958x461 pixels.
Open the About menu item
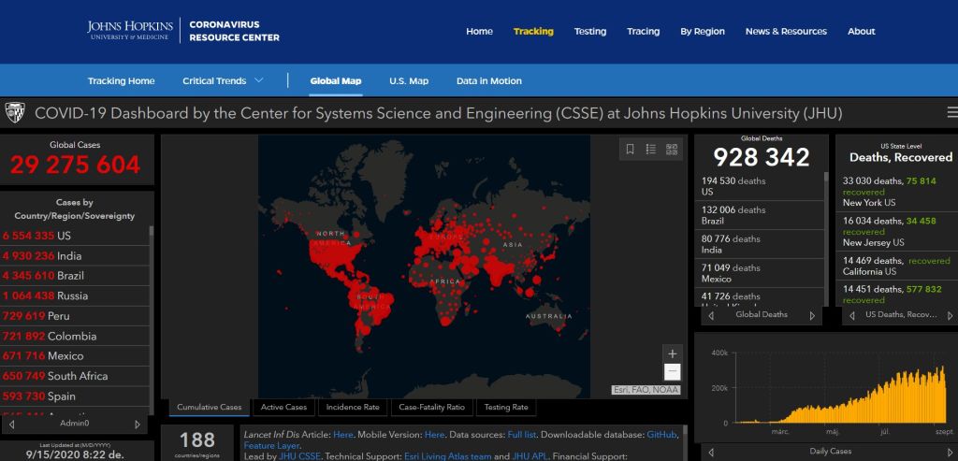point(862,31)
